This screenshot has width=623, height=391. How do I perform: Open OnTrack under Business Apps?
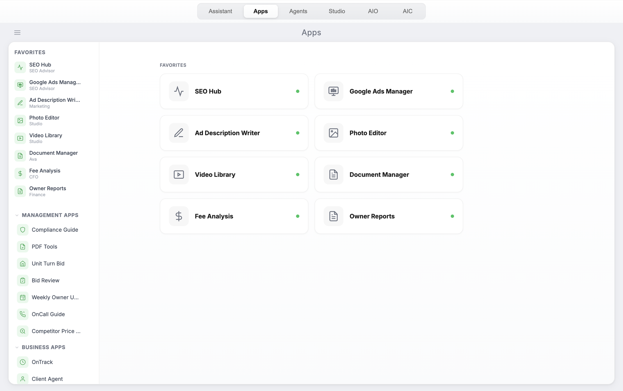click(x=54, y=362)
